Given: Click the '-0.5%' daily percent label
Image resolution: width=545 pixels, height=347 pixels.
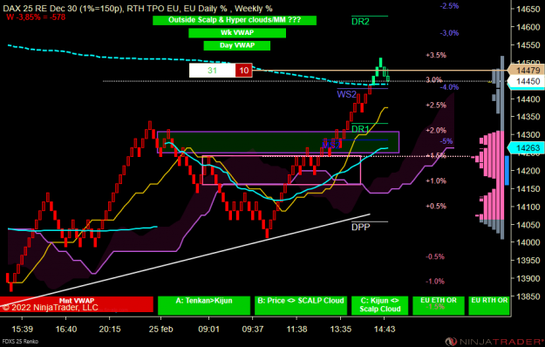Looking at the screenshot, I should [x=435, y=256].
